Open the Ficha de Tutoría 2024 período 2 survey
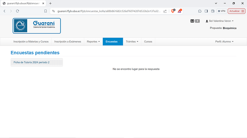Screen dimensions: 247x138 click(x=32, y=62)
